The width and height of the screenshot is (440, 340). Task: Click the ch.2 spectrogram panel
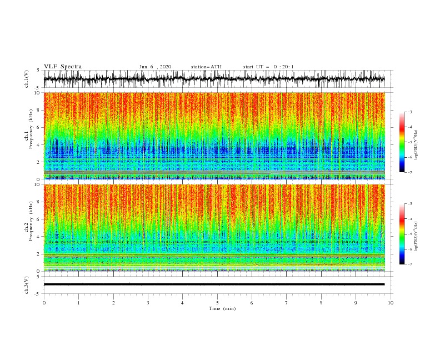(214, 228)
